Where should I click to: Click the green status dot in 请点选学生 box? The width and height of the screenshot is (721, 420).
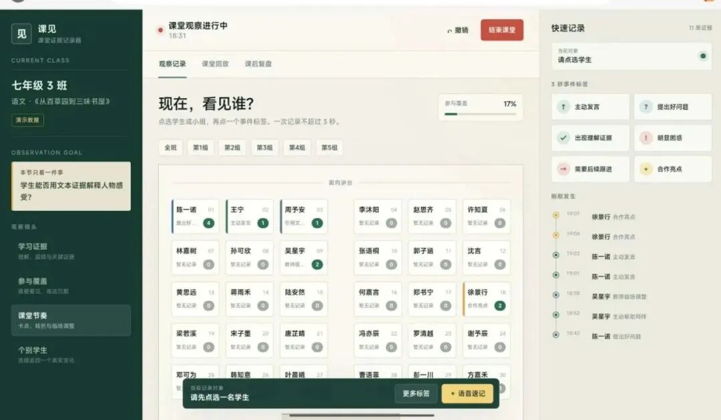point(702,56)
